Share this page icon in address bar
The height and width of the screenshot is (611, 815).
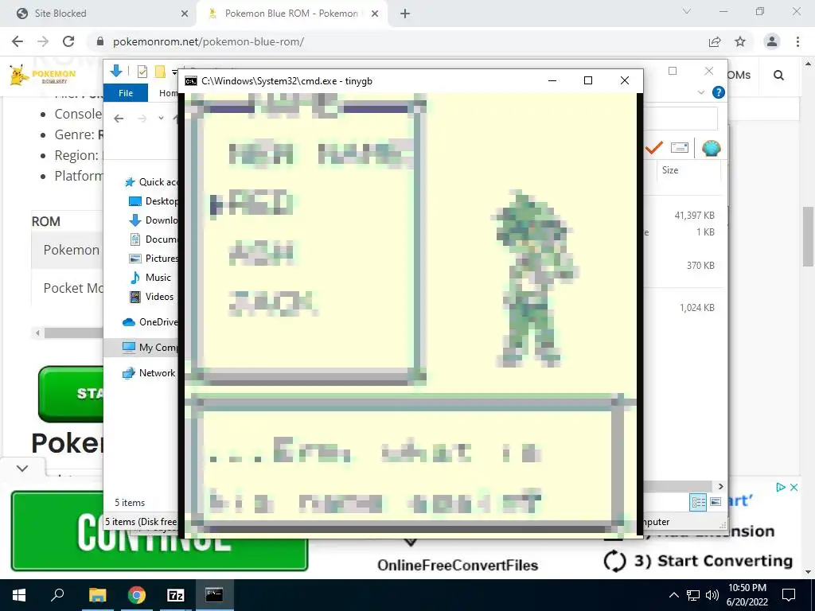(x=715, y=41)
